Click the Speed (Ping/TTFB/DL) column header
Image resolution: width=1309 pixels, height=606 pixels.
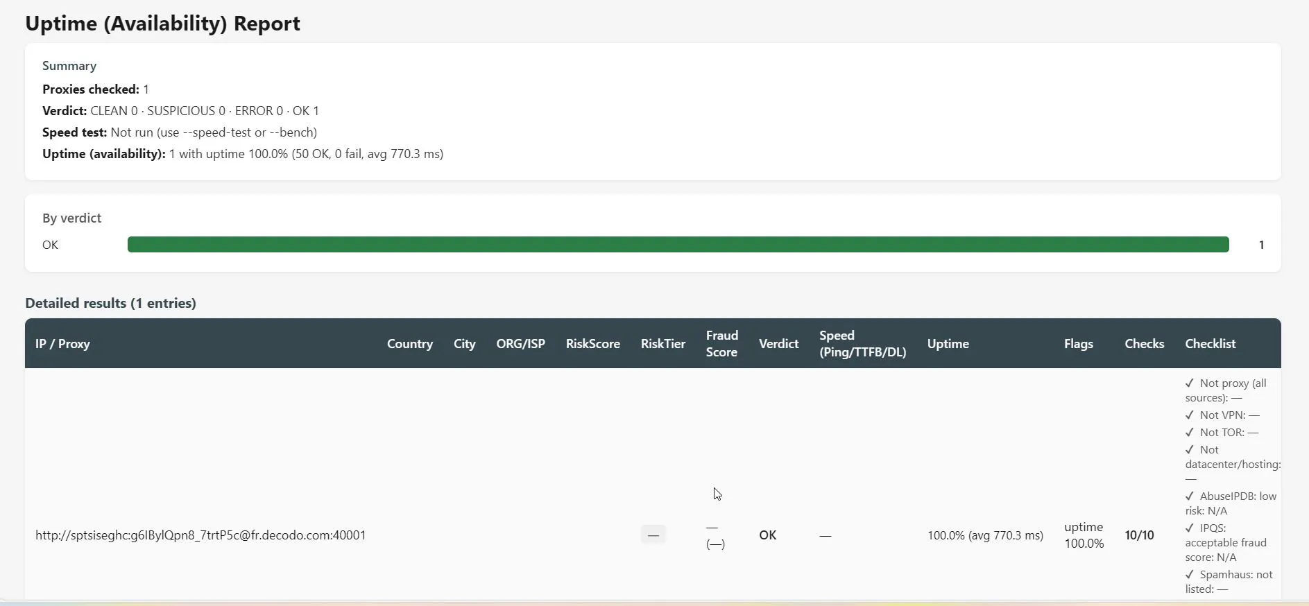click(863, 344)
